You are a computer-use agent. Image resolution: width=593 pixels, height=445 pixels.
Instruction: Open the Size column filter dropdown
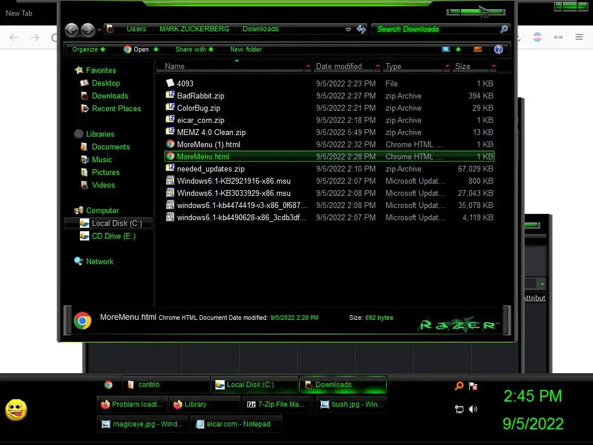coord(493,66)
